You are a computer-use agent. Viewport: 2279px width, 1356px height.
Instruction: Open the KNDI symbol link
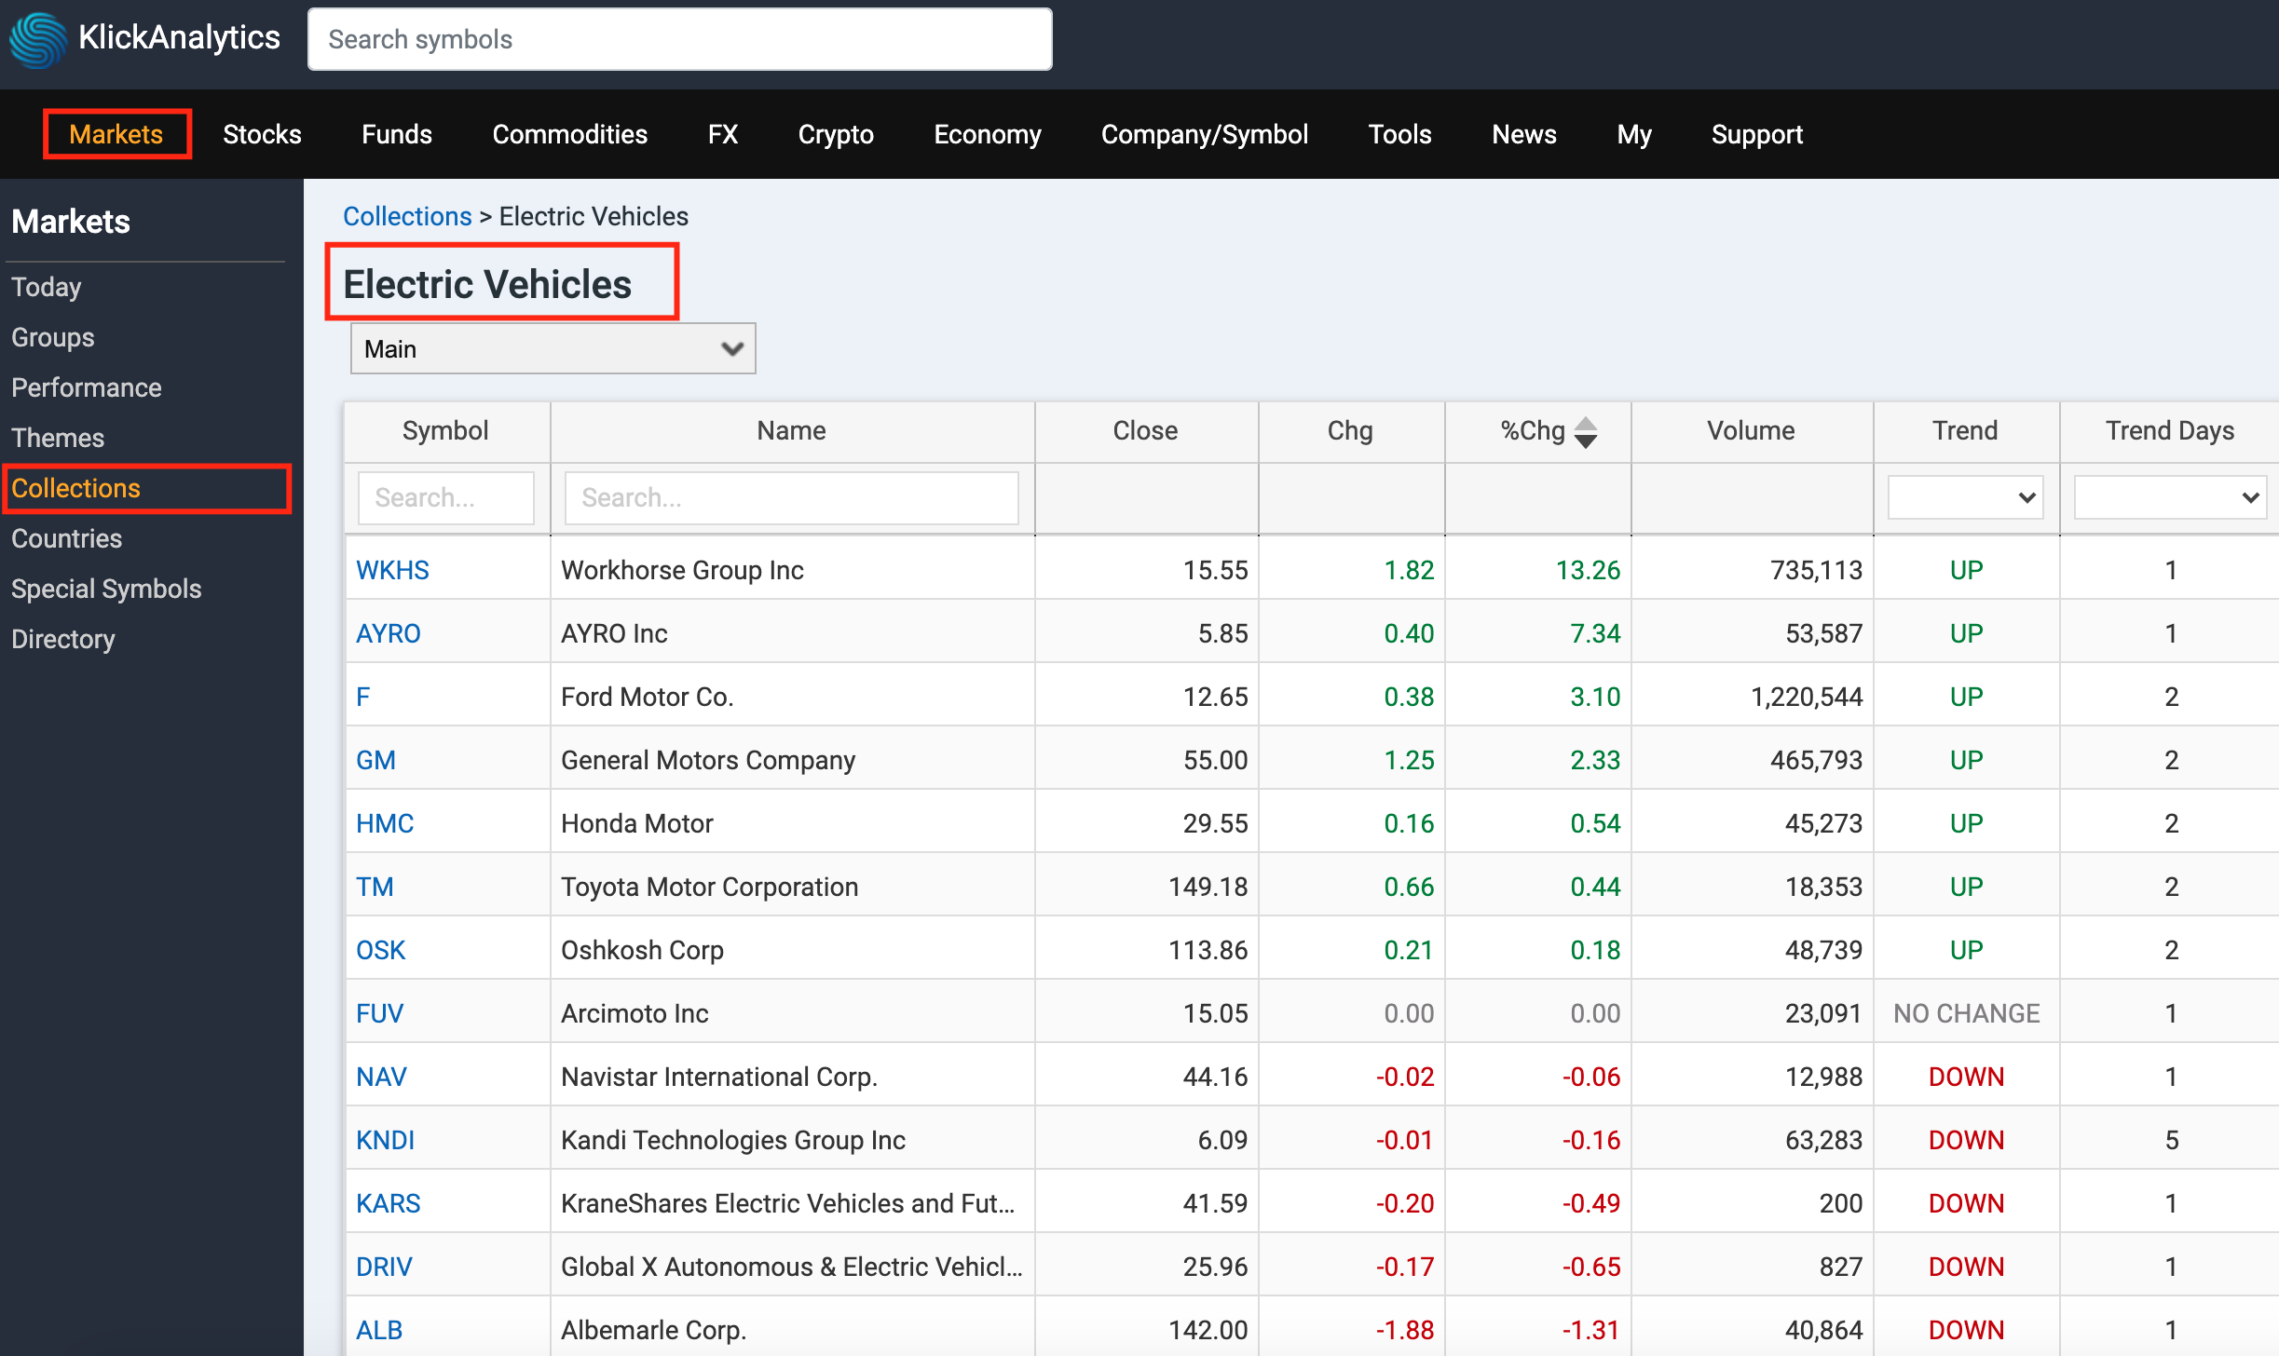[x=385, y=1140]
